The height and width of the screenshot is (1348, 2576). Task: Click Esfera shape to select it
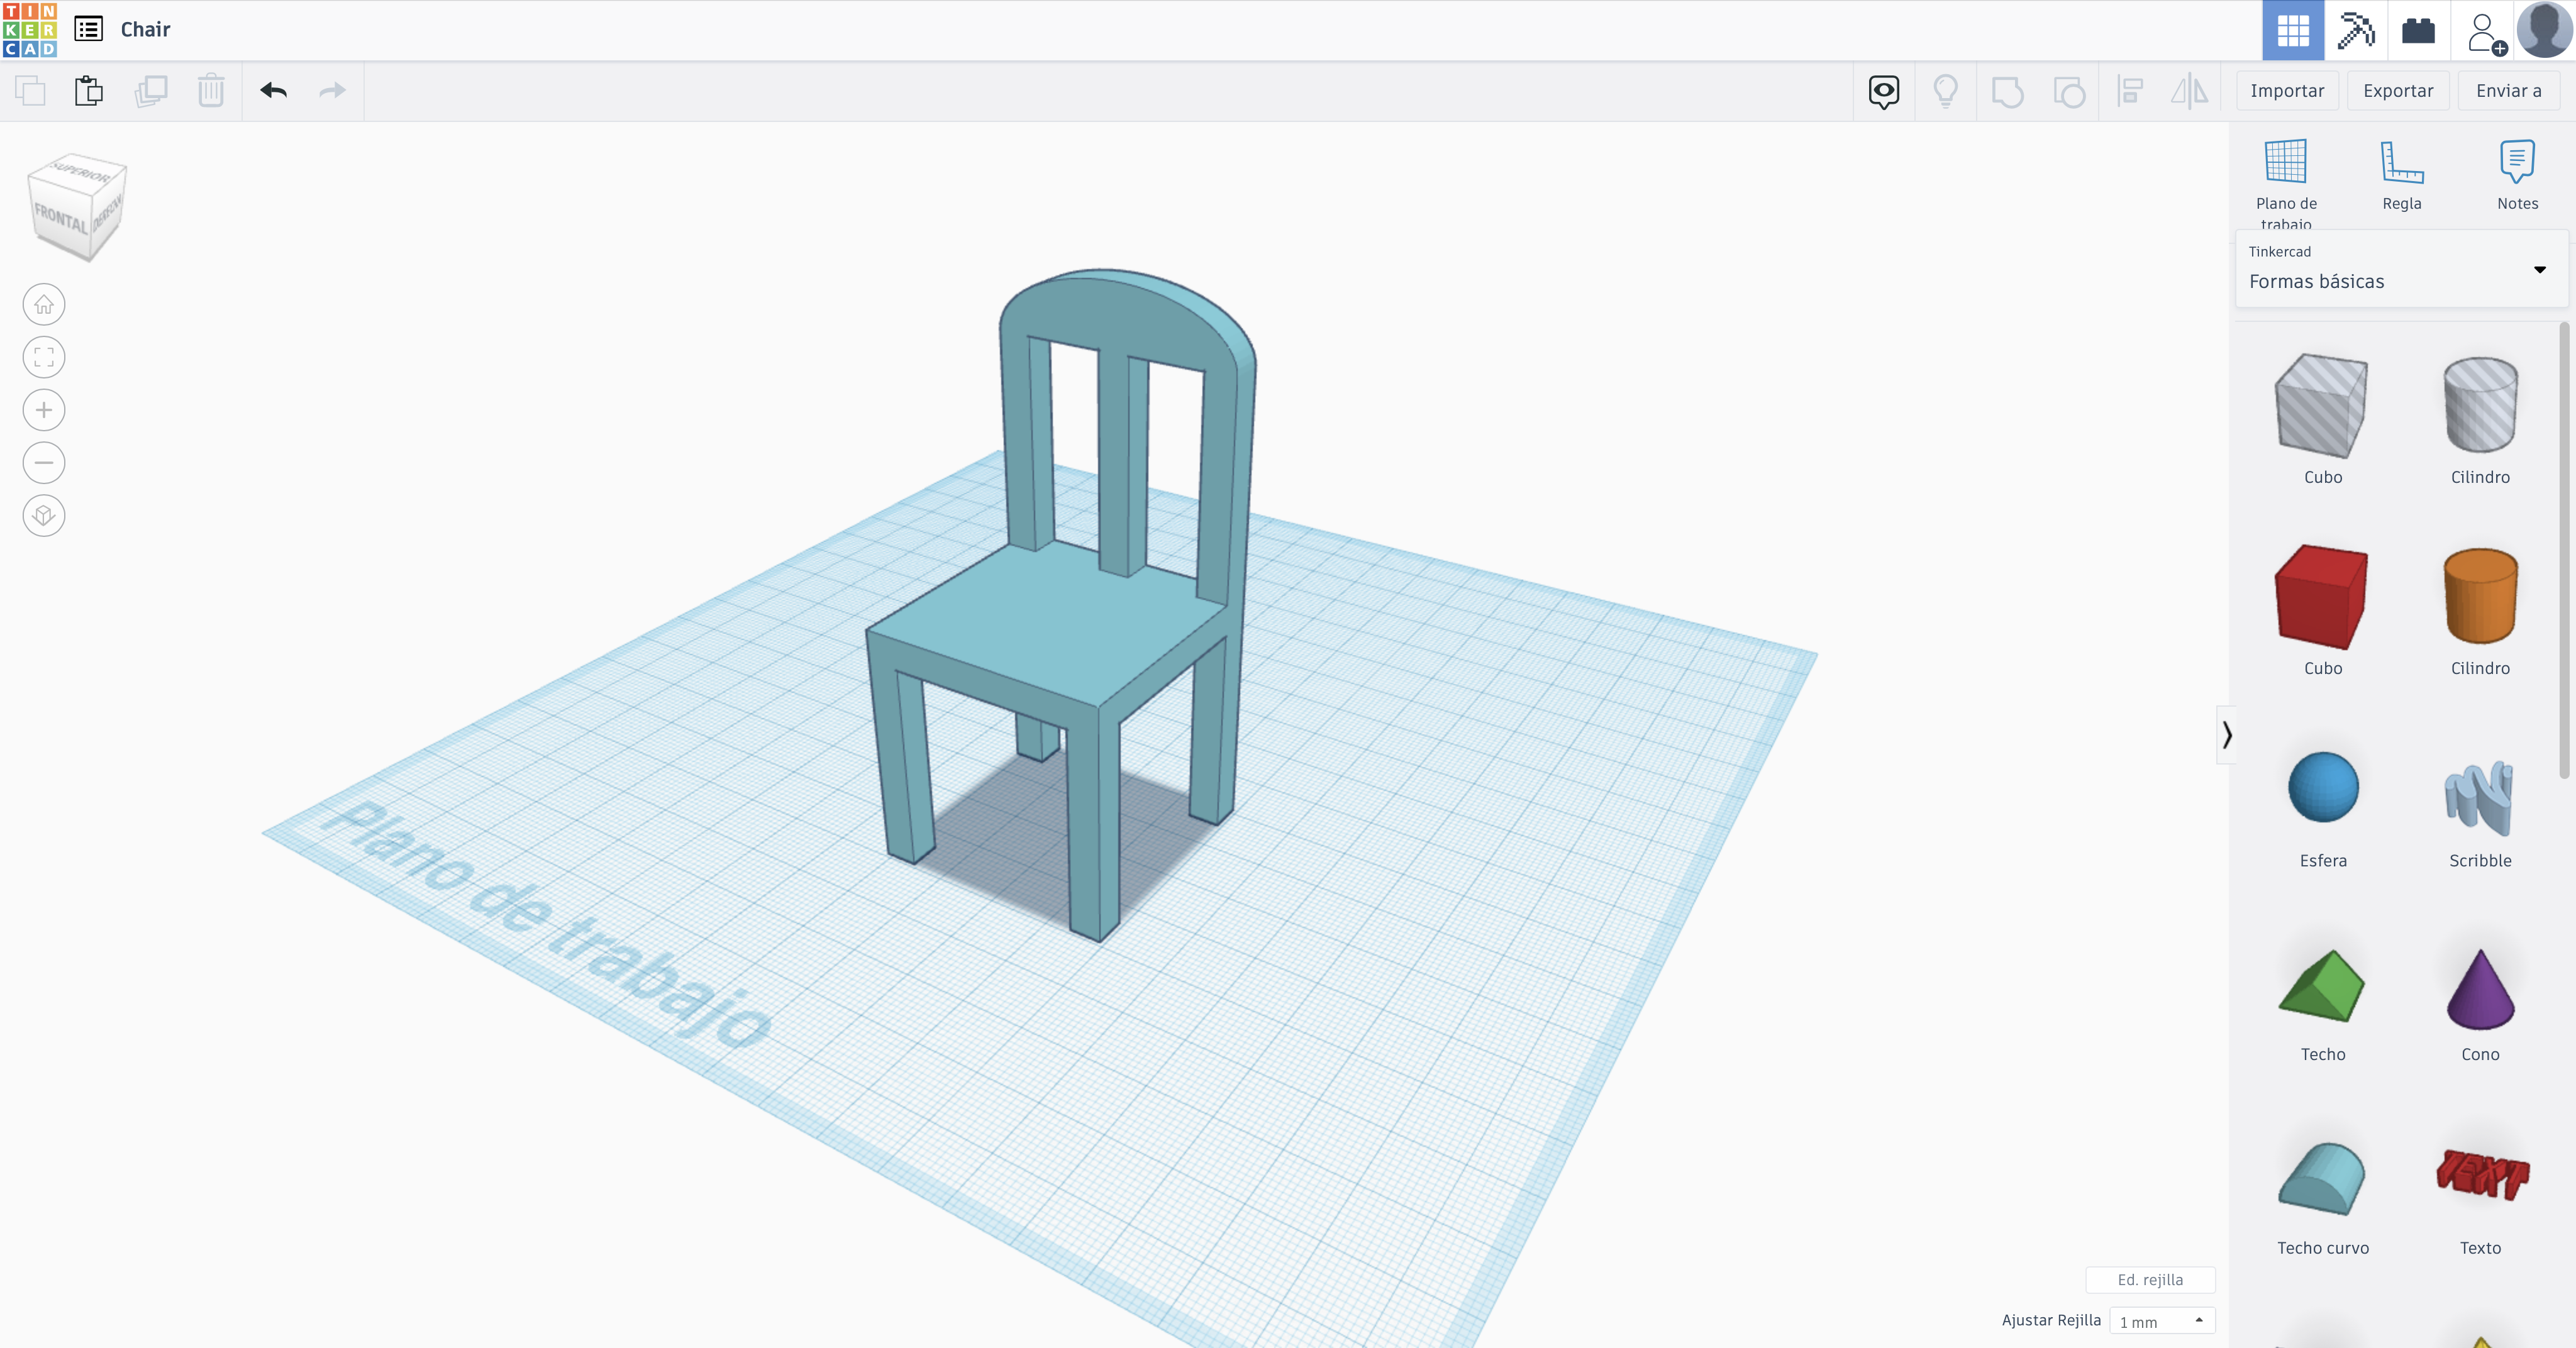2322,787
